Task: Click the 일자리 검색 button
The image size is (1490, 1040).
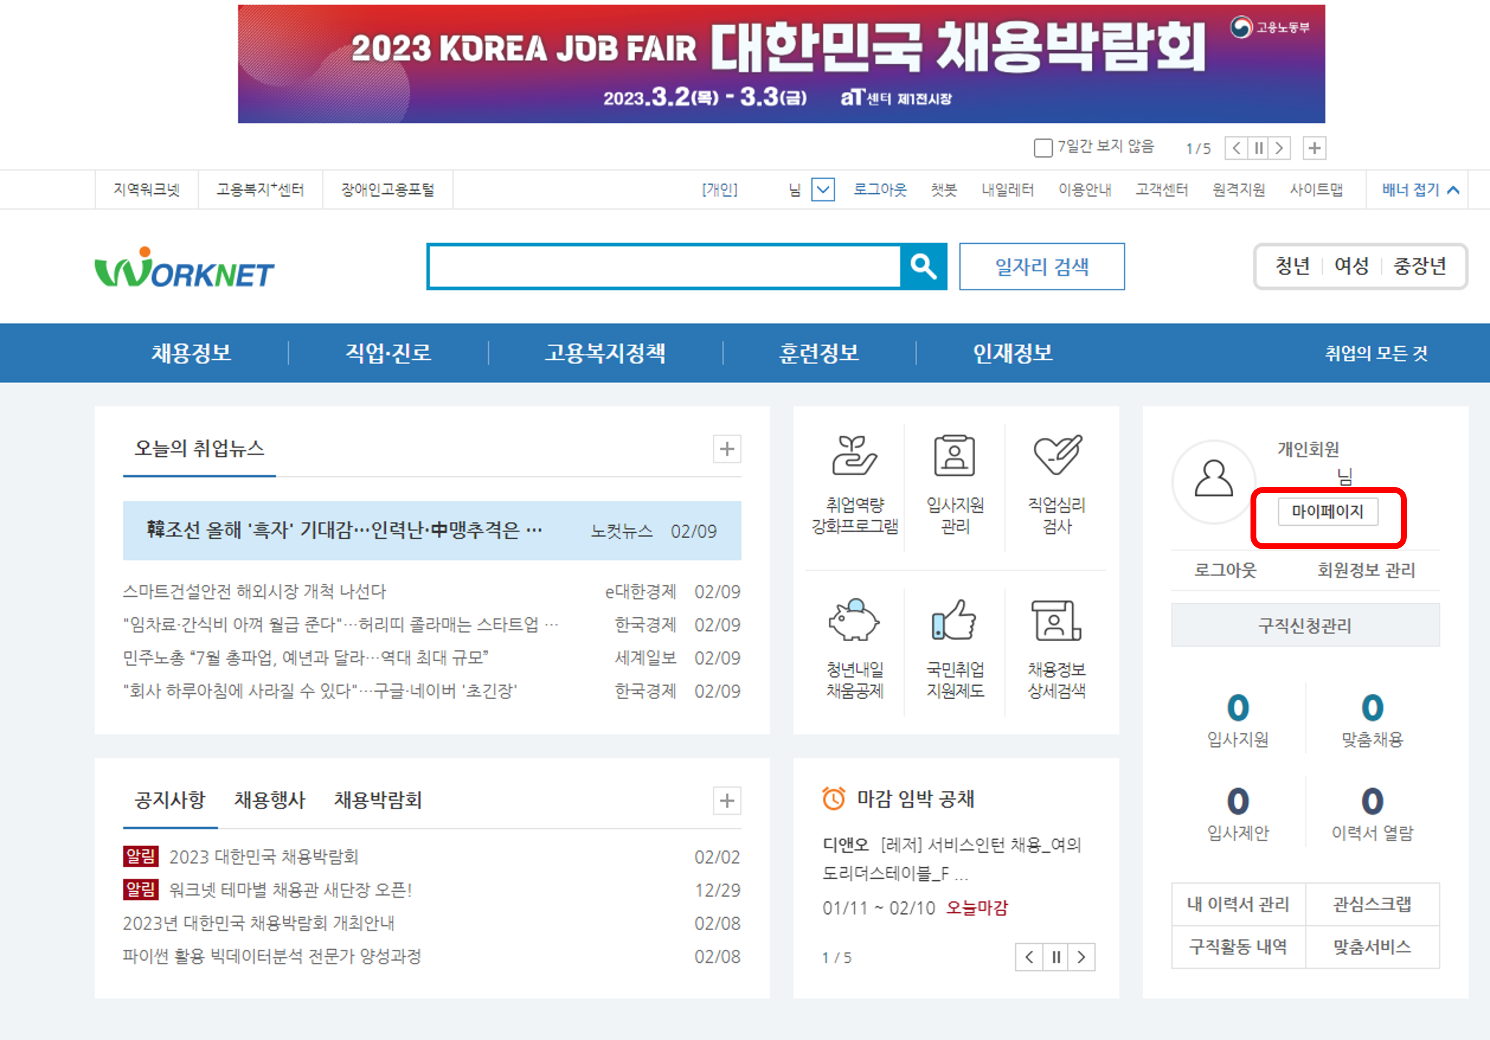Action: click(x=1042, y=267)
